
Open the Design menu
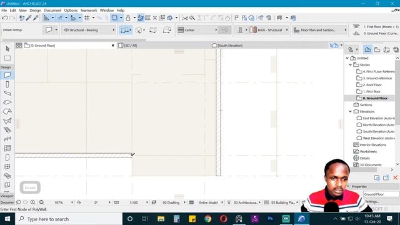35,11
